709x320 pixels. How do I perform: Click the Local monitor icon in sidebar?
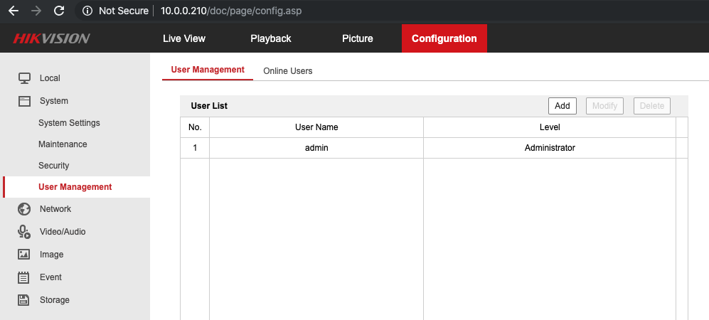[x=24, y=78]
